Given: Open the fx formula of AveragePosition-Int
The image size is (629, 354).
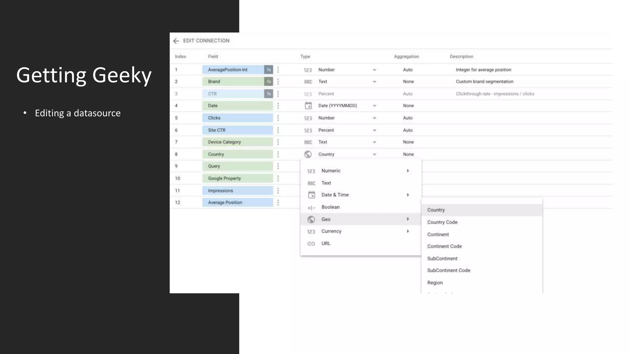Looking at the screenshot, I should click(269, 70).
